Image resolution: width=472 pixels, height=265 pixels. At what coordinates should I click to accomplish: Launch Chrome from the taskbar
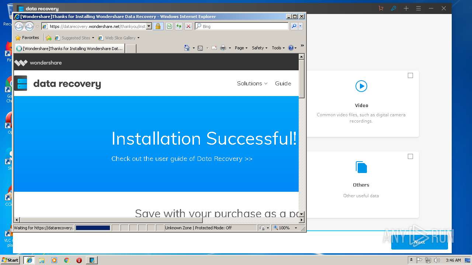tap(66, 260)
